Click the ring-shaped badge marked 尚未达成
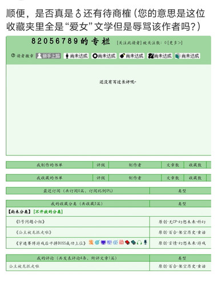The height and width of the screenshot is (286, 217). tap(104, 56)
